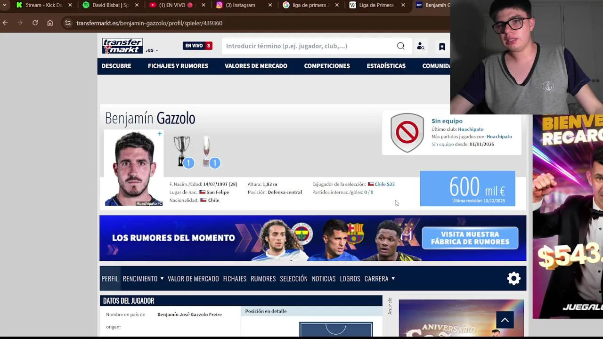Open the VALOR DE MERCADO tab
The height and width of the screenshot is (339, 603).
click(193, 279)
